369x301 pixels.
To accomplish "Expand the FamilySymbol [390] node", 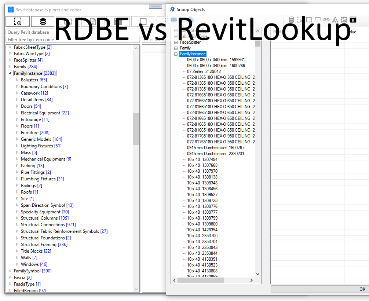I will 10,271.
